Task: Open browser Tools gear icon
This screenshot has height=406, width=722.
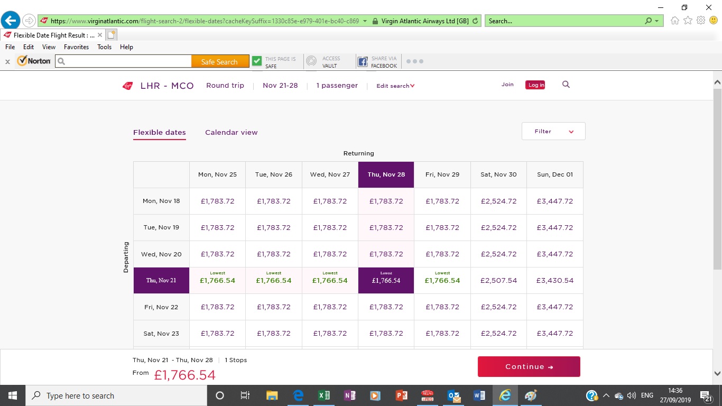Action: (701, 21)
